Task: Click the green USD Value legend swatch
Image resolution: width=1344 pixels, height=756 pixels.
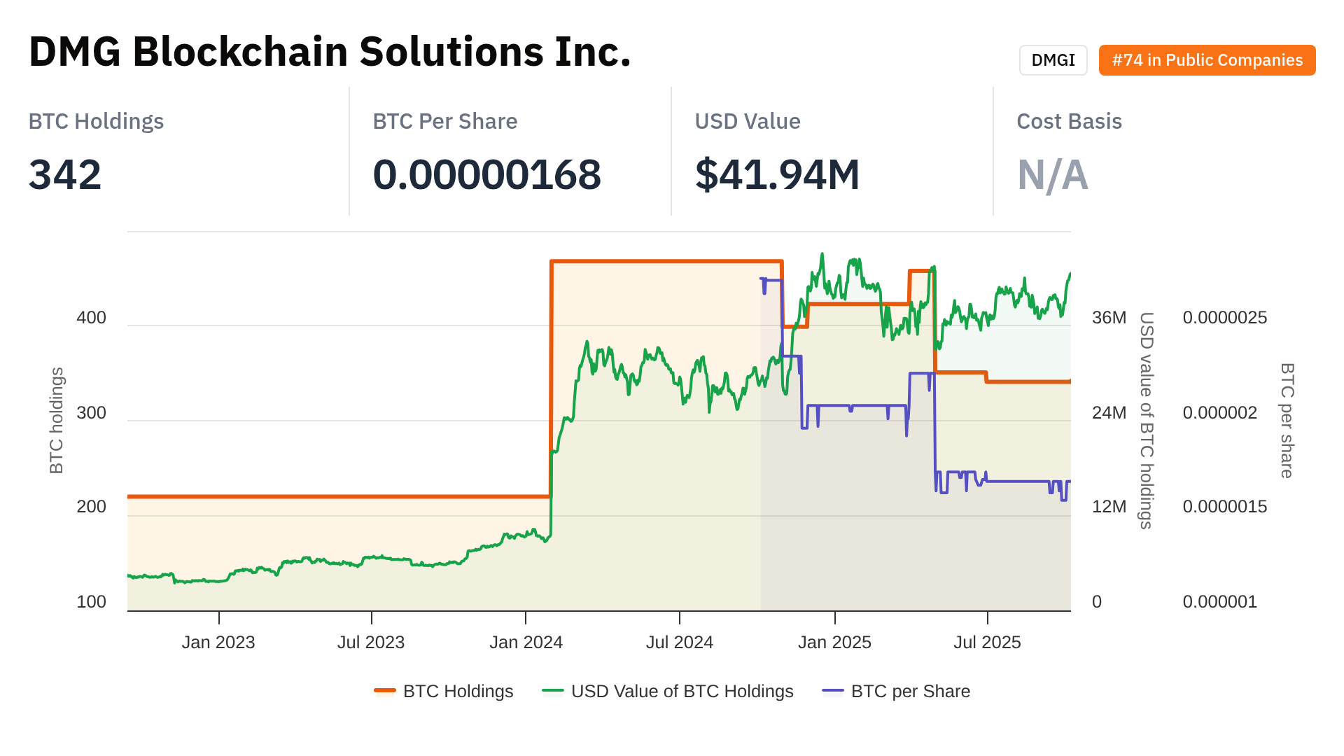Action: [553, 692]
